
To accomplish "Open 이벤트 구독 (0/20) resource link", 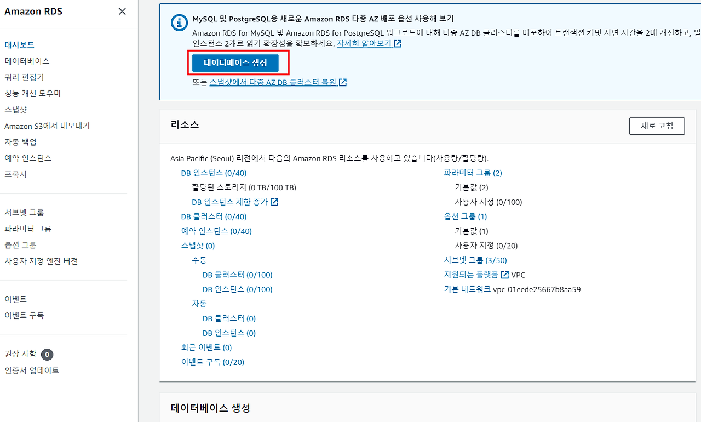I will click(213, 362).
